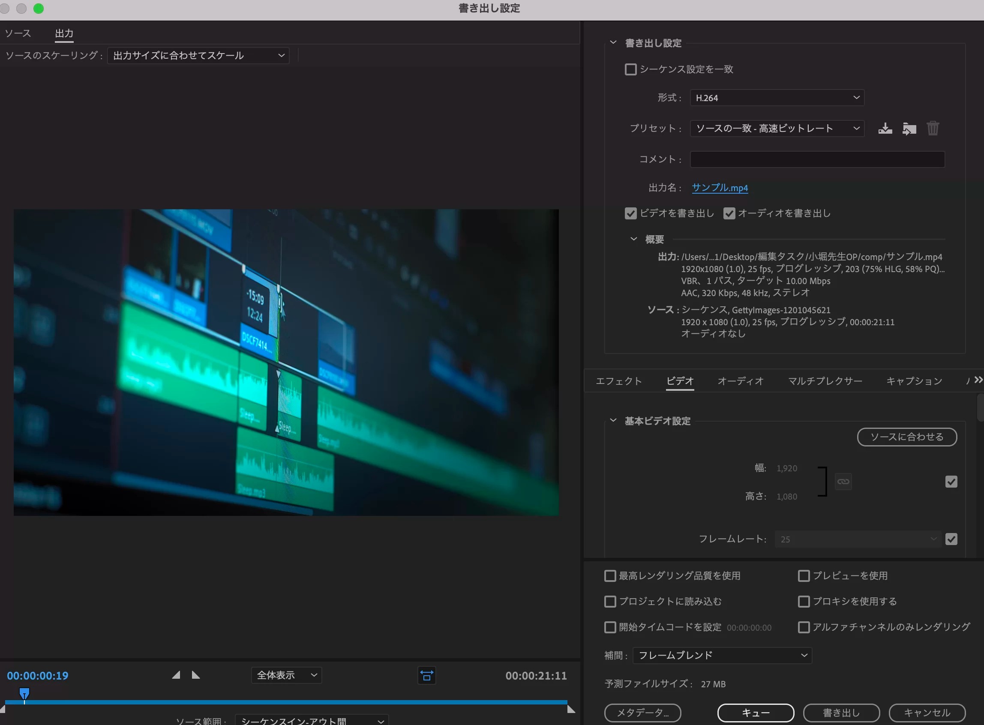Click the set in point marker icon
Image resolution: width=984 pixels, height=725 pixels.
click(x=176, y=675)
